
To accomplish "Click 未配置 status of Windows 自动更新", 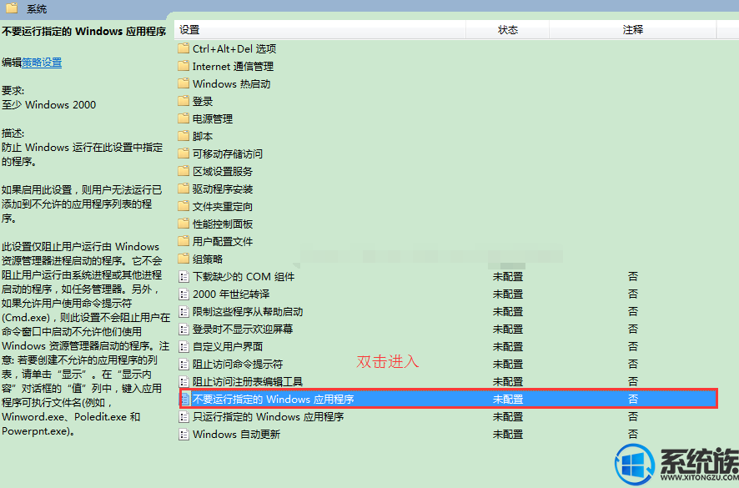I will pos(508,434).
